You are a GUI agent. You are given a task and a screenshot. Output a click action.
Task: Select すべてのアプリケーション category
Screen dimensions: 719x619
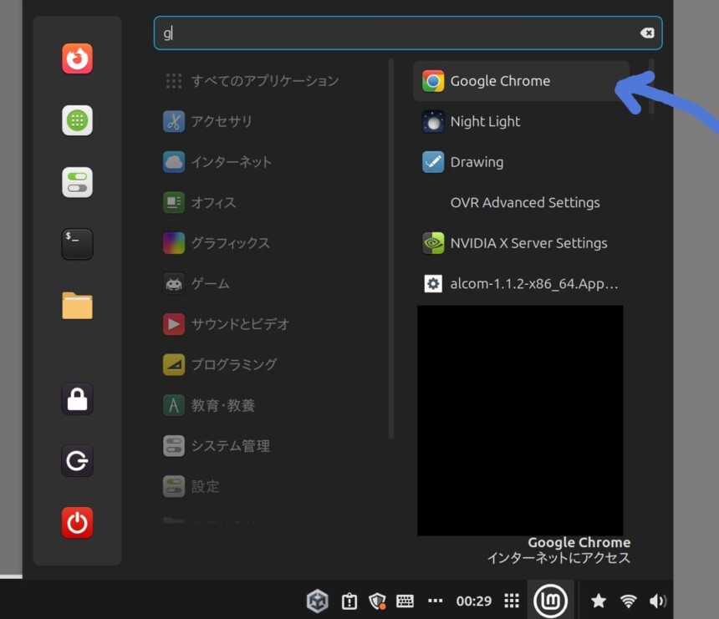pos(273,81)
